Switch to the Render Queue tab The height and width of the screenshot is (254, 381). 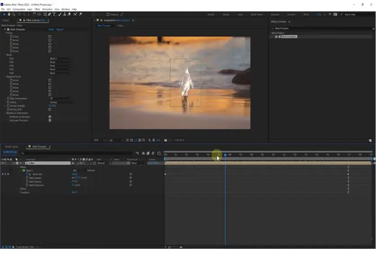[x=12, y=147]
